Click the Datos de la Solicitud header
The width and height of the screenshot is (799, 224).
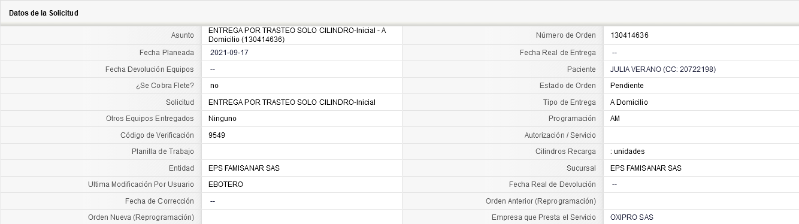43,13
